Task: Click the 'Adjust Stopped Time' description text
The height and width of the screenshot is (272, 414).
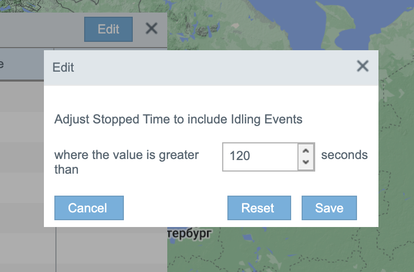Action: [178, 119]
